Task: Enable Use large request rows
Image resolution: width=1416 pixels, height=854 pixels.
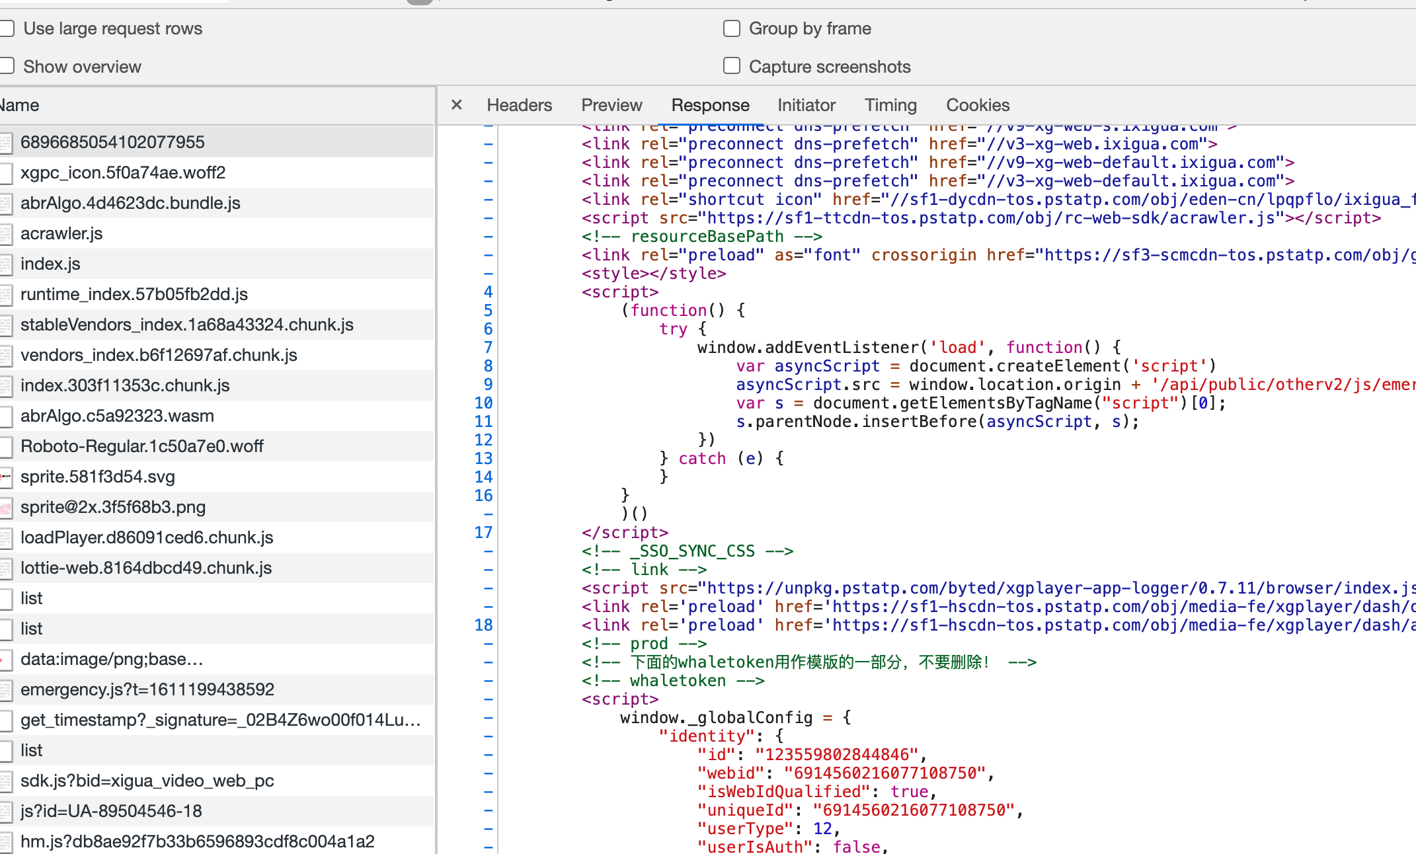Action: (x=7, y=28)
